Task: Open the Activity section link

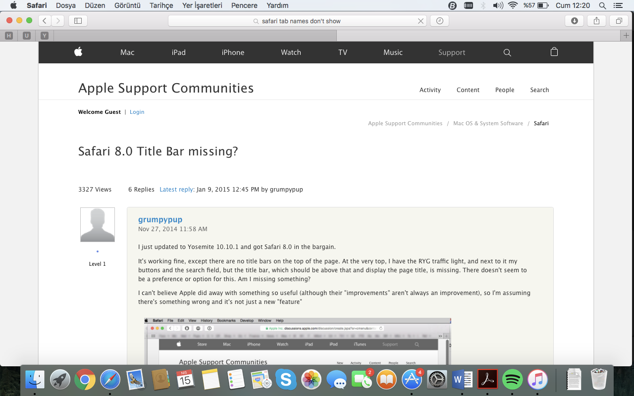Action: point(430,90)
